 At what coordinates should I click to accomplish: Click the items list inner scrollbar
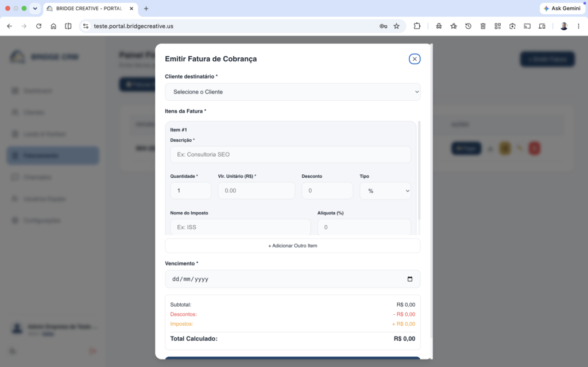(x=419, y=170)
